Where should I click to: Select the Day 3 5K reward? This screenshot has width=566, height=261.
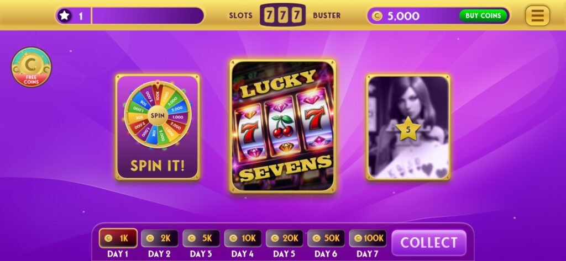201,238
